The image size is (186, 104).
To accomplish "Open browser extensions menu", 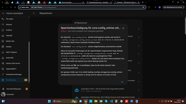I will point(149,7).
